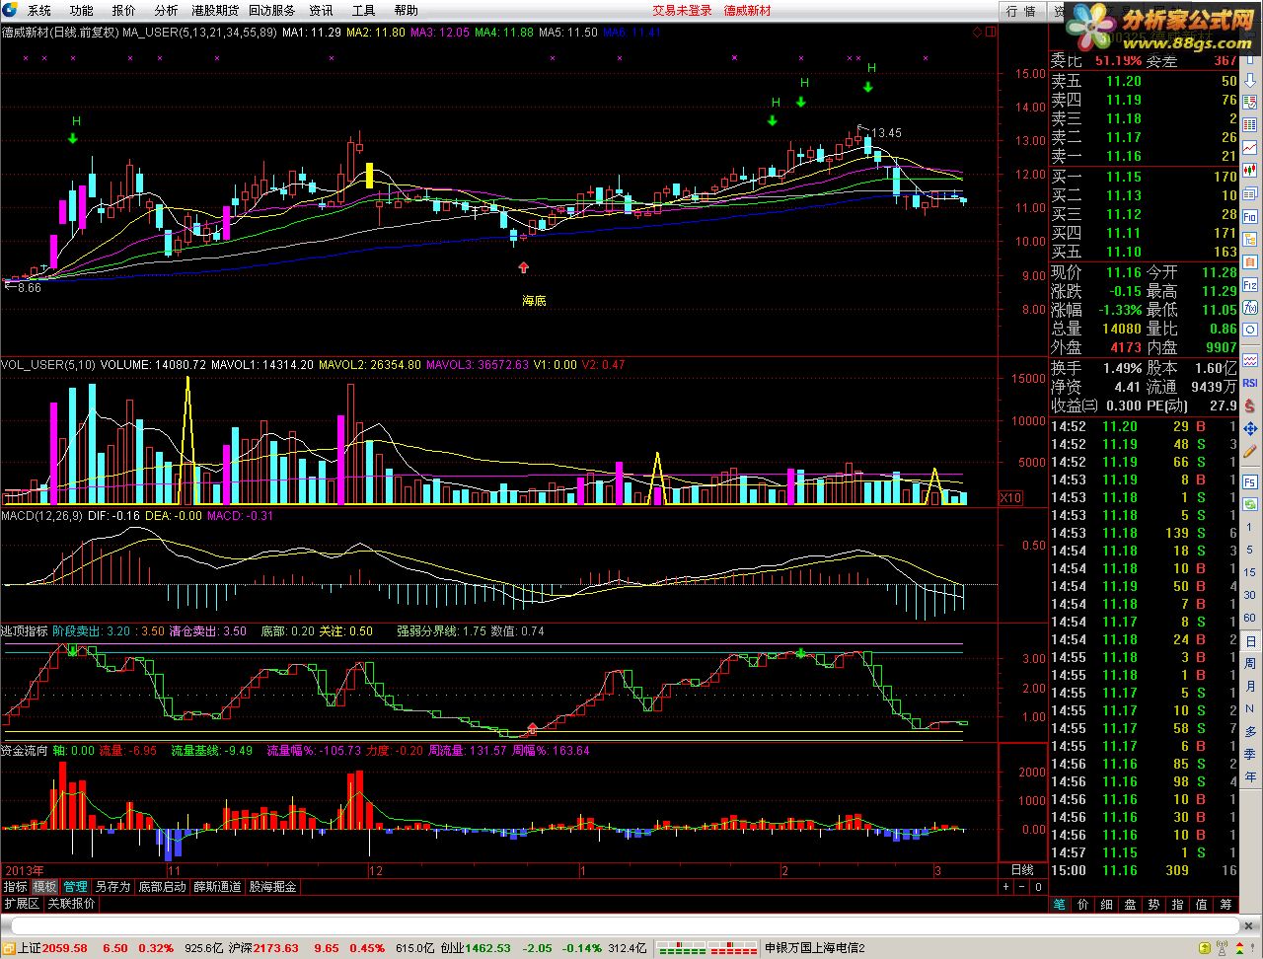Screen dimensions: 1263x959
Task: Select the N custom-day period button
Action: point(1250,708)
